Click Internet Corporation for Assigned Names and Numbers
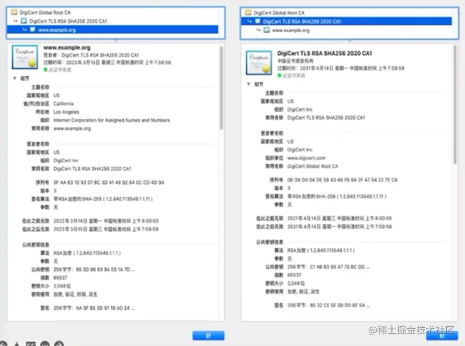The width and height of the screenshot is (465, 346). pos(111,120)
